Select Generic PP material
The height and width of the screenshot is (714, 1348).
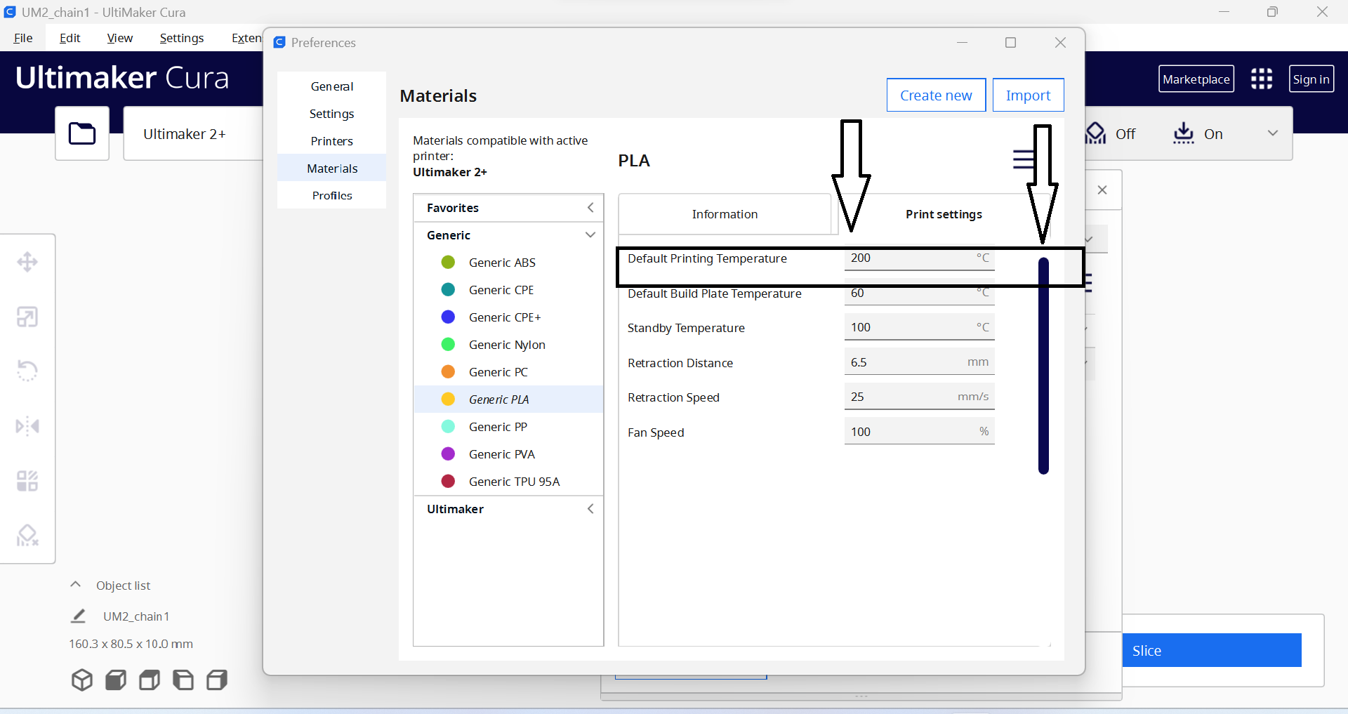pyautogui.click(x=508, y=426)
